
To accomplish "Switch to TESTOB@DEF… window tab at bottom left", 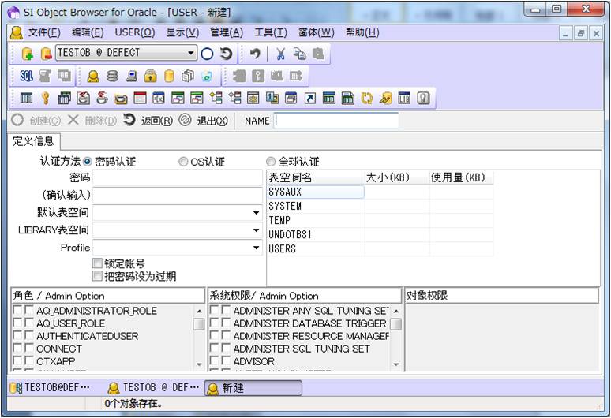I will (x=50, y=388).
